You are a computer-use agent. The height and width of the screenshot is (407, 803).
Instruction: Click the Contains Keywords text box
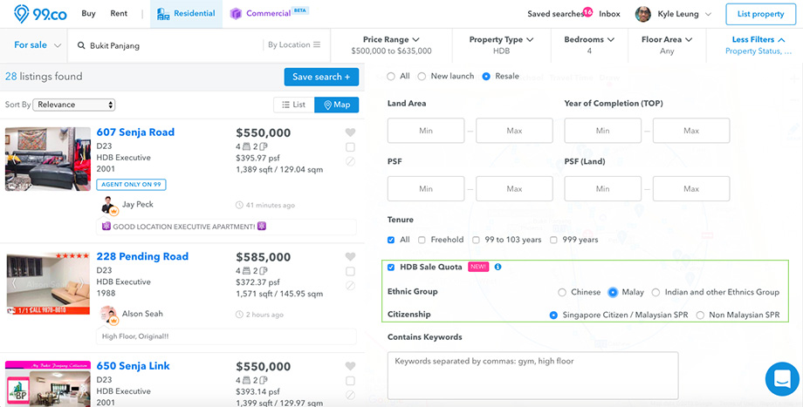click(532, 376)
